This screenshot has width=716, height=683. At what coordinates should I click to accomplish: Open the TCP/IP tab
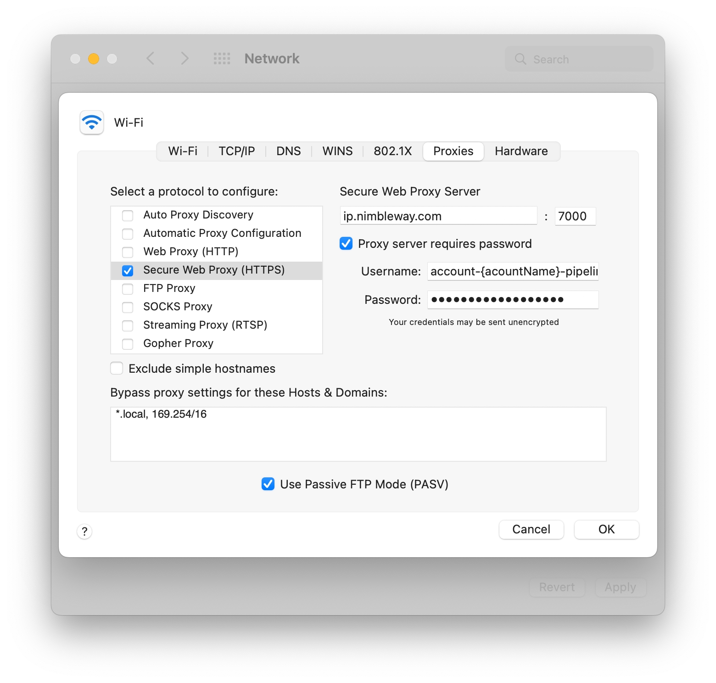pos(236,151)
